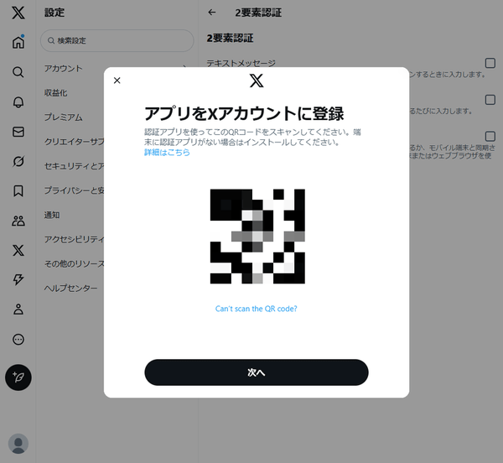The image size is (503, 463).
Task: Click the QR code image
Action: (257, 237)
